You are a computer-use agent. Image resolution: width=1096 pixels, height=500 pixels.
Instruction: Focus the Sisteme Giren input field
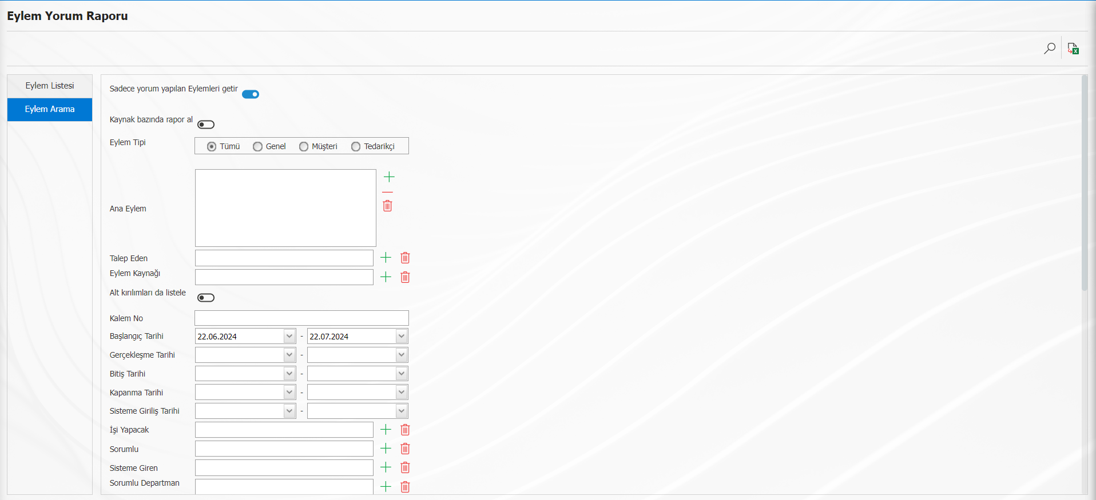[x=284, y=467]
